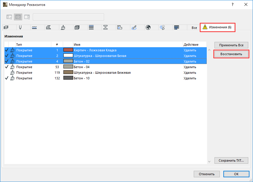Click the search input field
The height and width of the screenshot is (182, 253).
(68, 17)
